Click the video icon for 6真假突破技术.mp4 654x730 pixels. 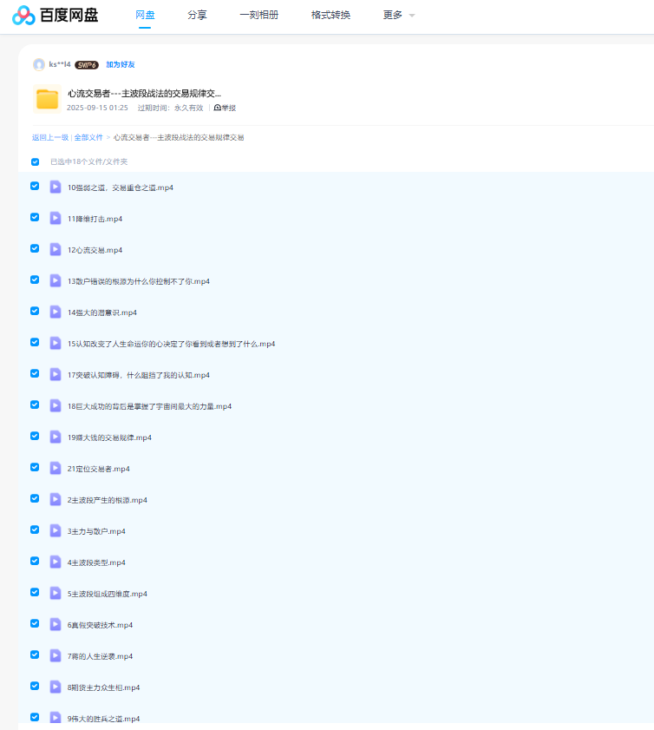(x=56, y=624)
